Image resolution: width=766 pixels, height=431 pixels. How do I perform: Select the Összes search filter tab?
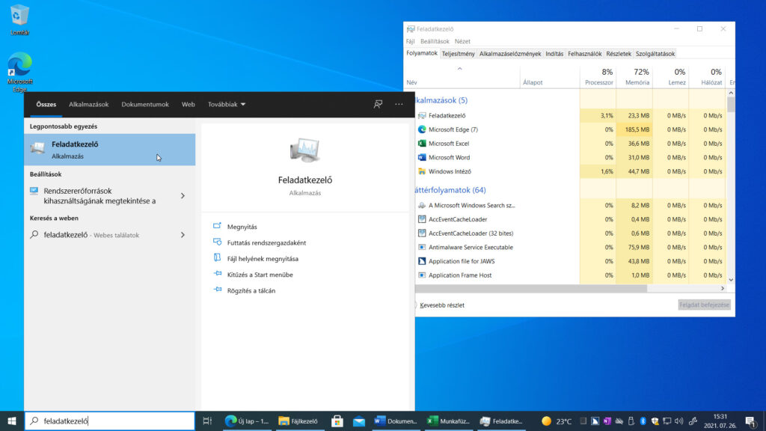pyautogui.click(x=46, y=104)
